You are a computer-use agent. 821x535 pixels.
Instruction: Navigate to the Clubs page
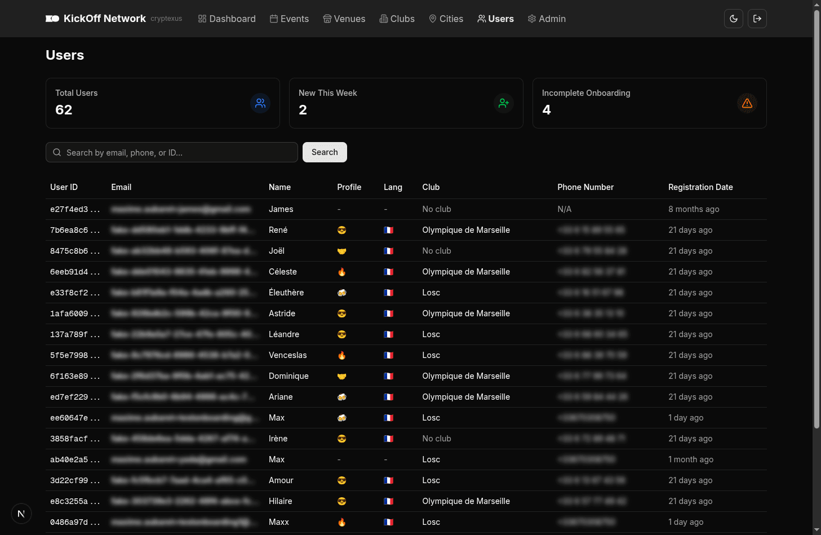tap(397, 19)
